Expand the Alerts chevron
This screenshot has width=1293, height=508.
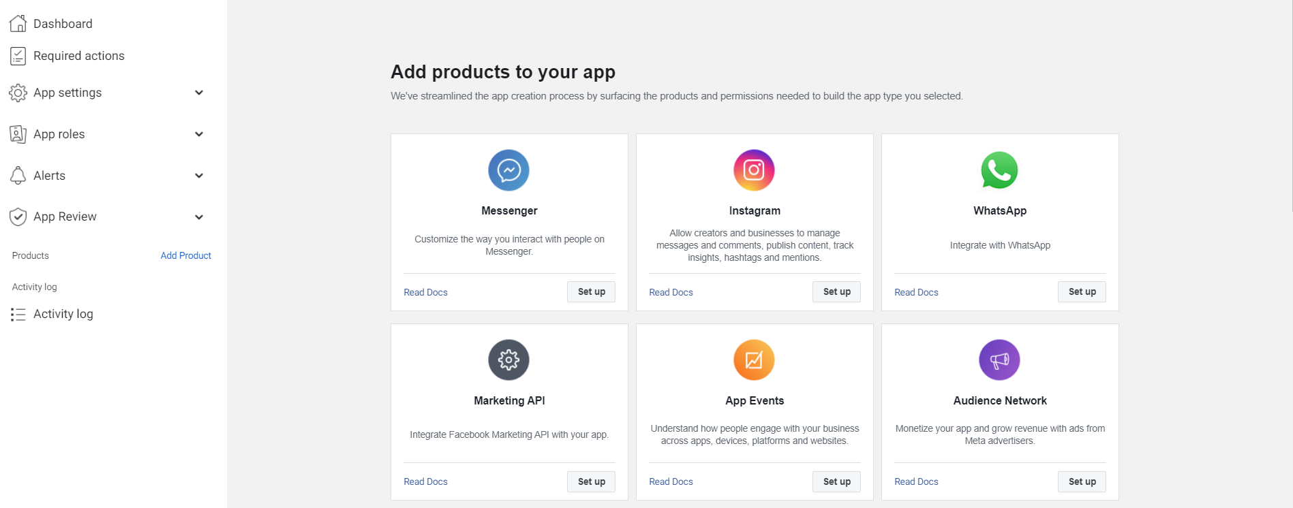tap(199, 176)
